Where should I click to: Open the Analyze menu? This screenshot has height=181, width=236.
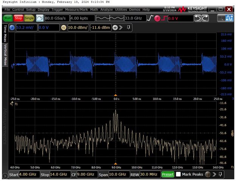point(106,9)
